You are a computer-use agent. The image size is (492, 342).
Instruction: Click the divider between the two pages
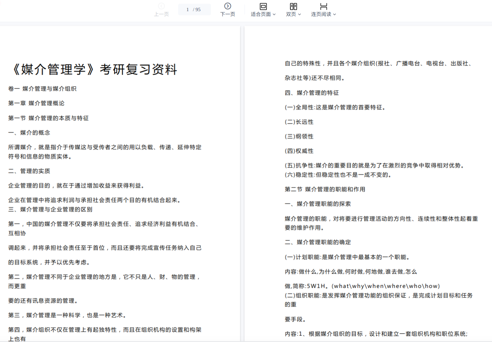point(242,182)
